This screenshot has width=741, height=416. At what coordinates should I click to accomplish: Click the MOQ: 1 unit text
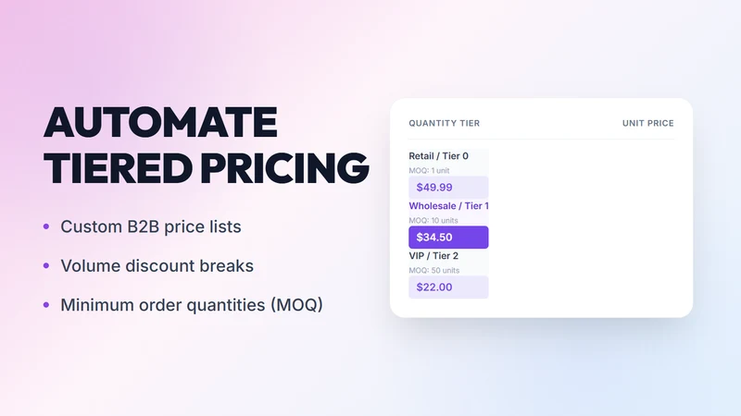pyautogui.click(x=429, y=170)
